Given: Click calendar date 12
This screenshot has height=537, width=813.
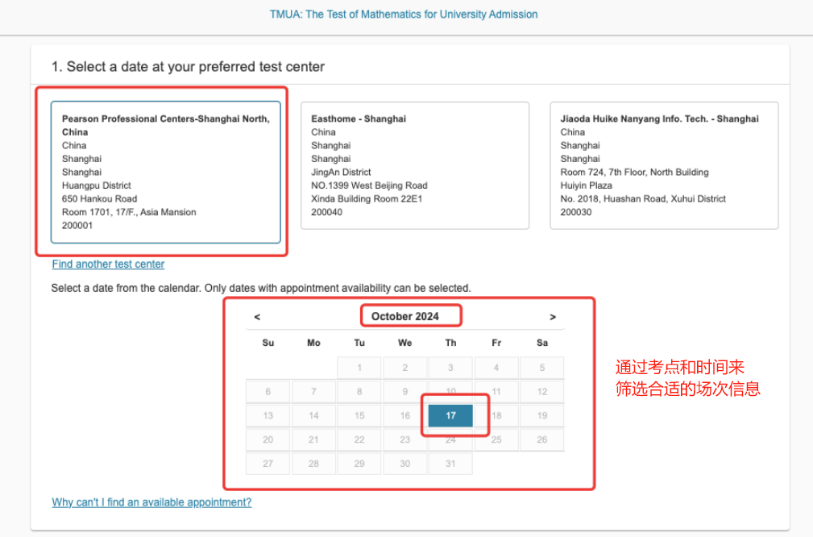Looking at the screenshot, I should click(541, 392).
